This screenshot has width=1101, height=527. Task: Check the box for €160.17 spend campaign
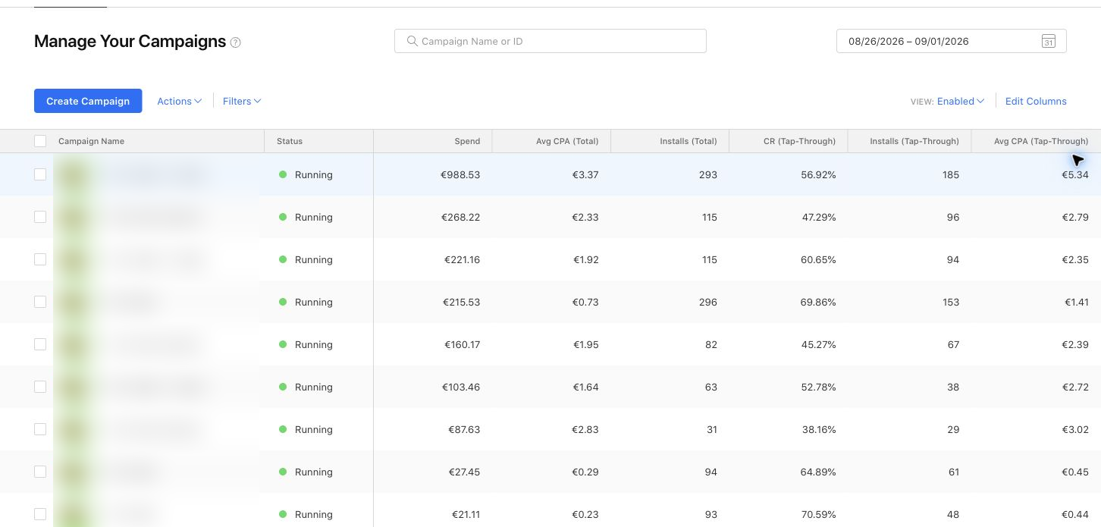(x=40, y=344)
